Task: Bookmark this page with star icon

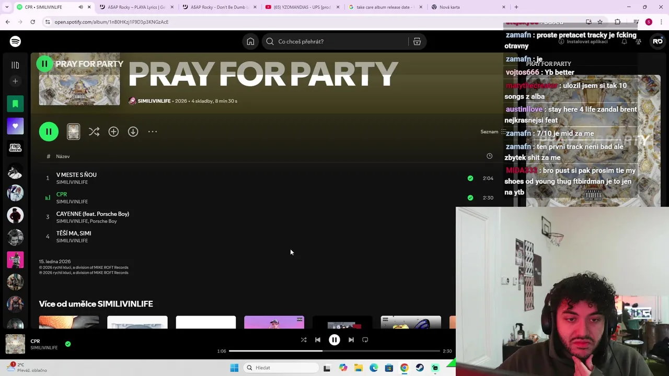Action: [x=600, y=22]
